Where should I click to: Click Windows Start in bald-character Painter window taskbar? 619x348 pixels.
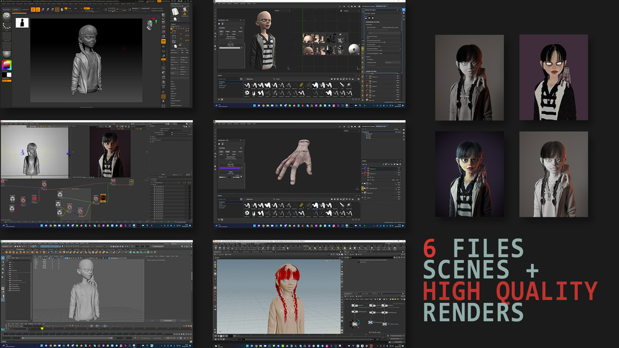coord(254,105)
